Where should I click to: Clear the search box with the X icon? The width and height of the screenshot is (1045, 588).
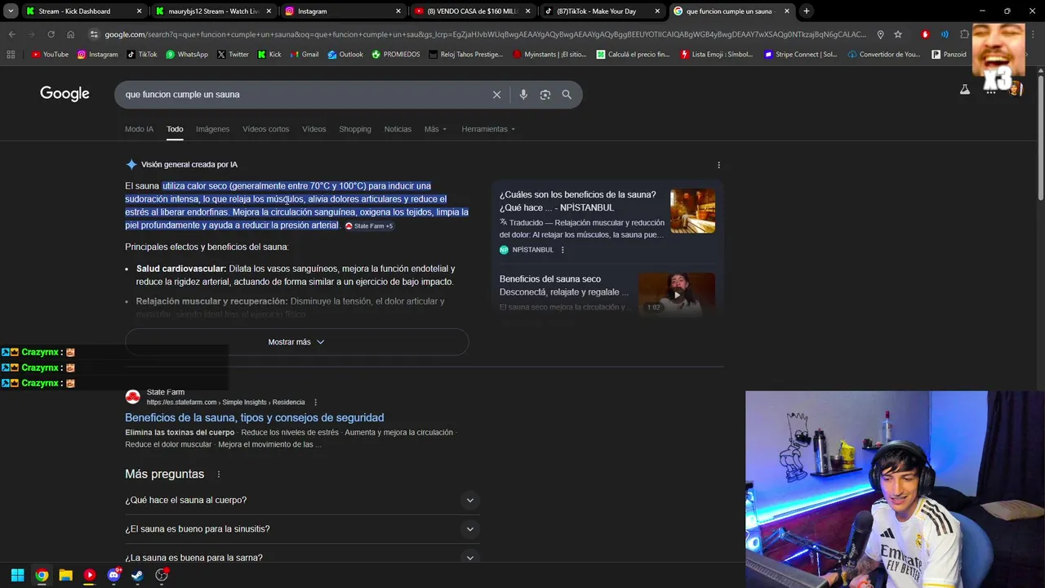click(x=496, y=95)
